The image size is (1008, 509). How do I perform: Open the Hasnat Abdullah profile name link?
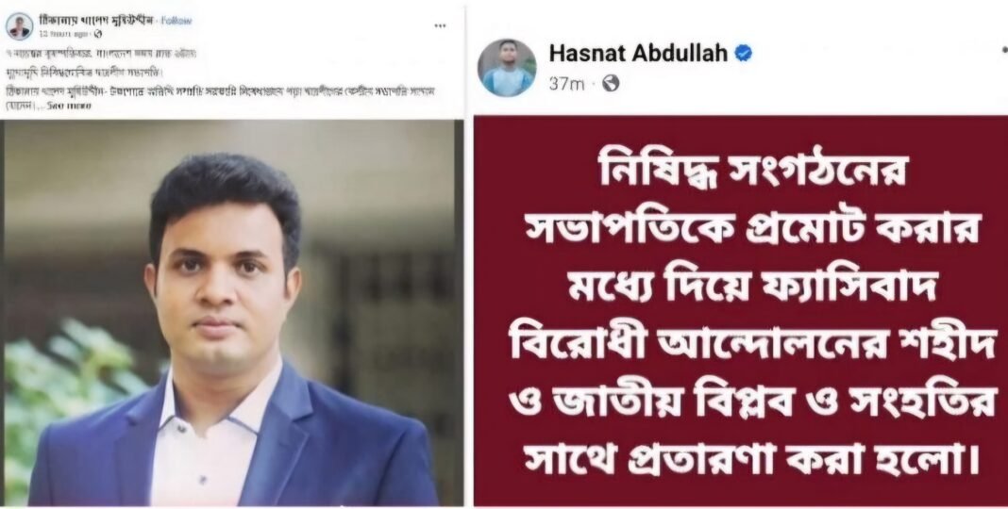(638, 54)
